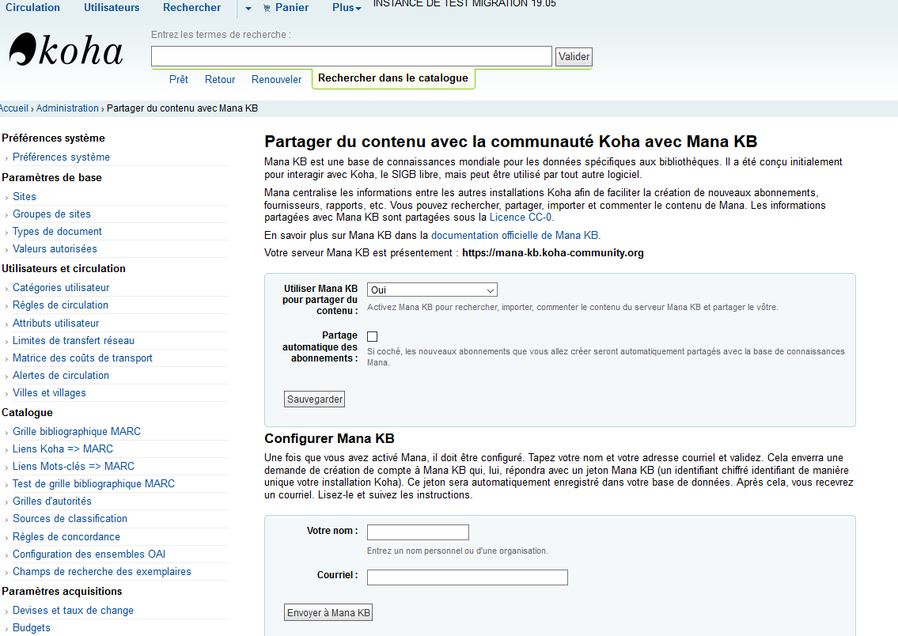
Task: Click the Configurer Mana KB heading
Action: pyautogui.click(x=329, y=438)
